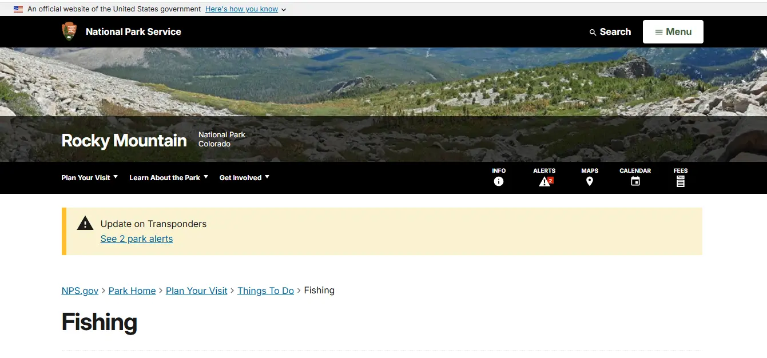Image resolution: width=767 pixels, height=358 pixels.
Task: Open the Menu button
Action: click(x=673, y=32)
